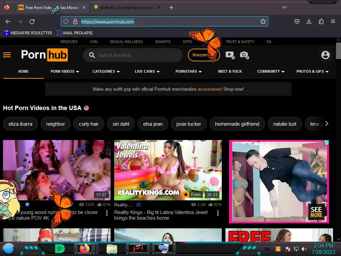Click the channel icon beside Reality label
Image resolution: width=341 pixels, height=256 pixels.
pos(138,204)
